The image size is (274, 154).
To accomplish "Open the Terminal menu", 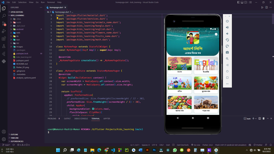I will click(x=51, y=2).
